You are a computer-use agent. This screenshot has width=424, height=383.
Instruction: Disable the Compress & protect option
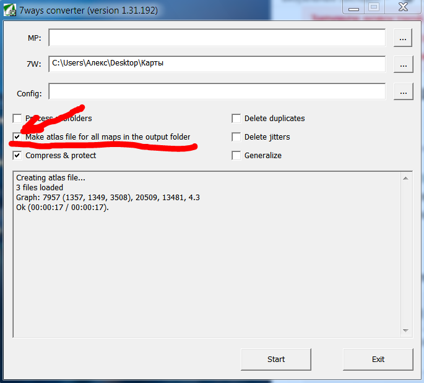(x=17, y=156)
